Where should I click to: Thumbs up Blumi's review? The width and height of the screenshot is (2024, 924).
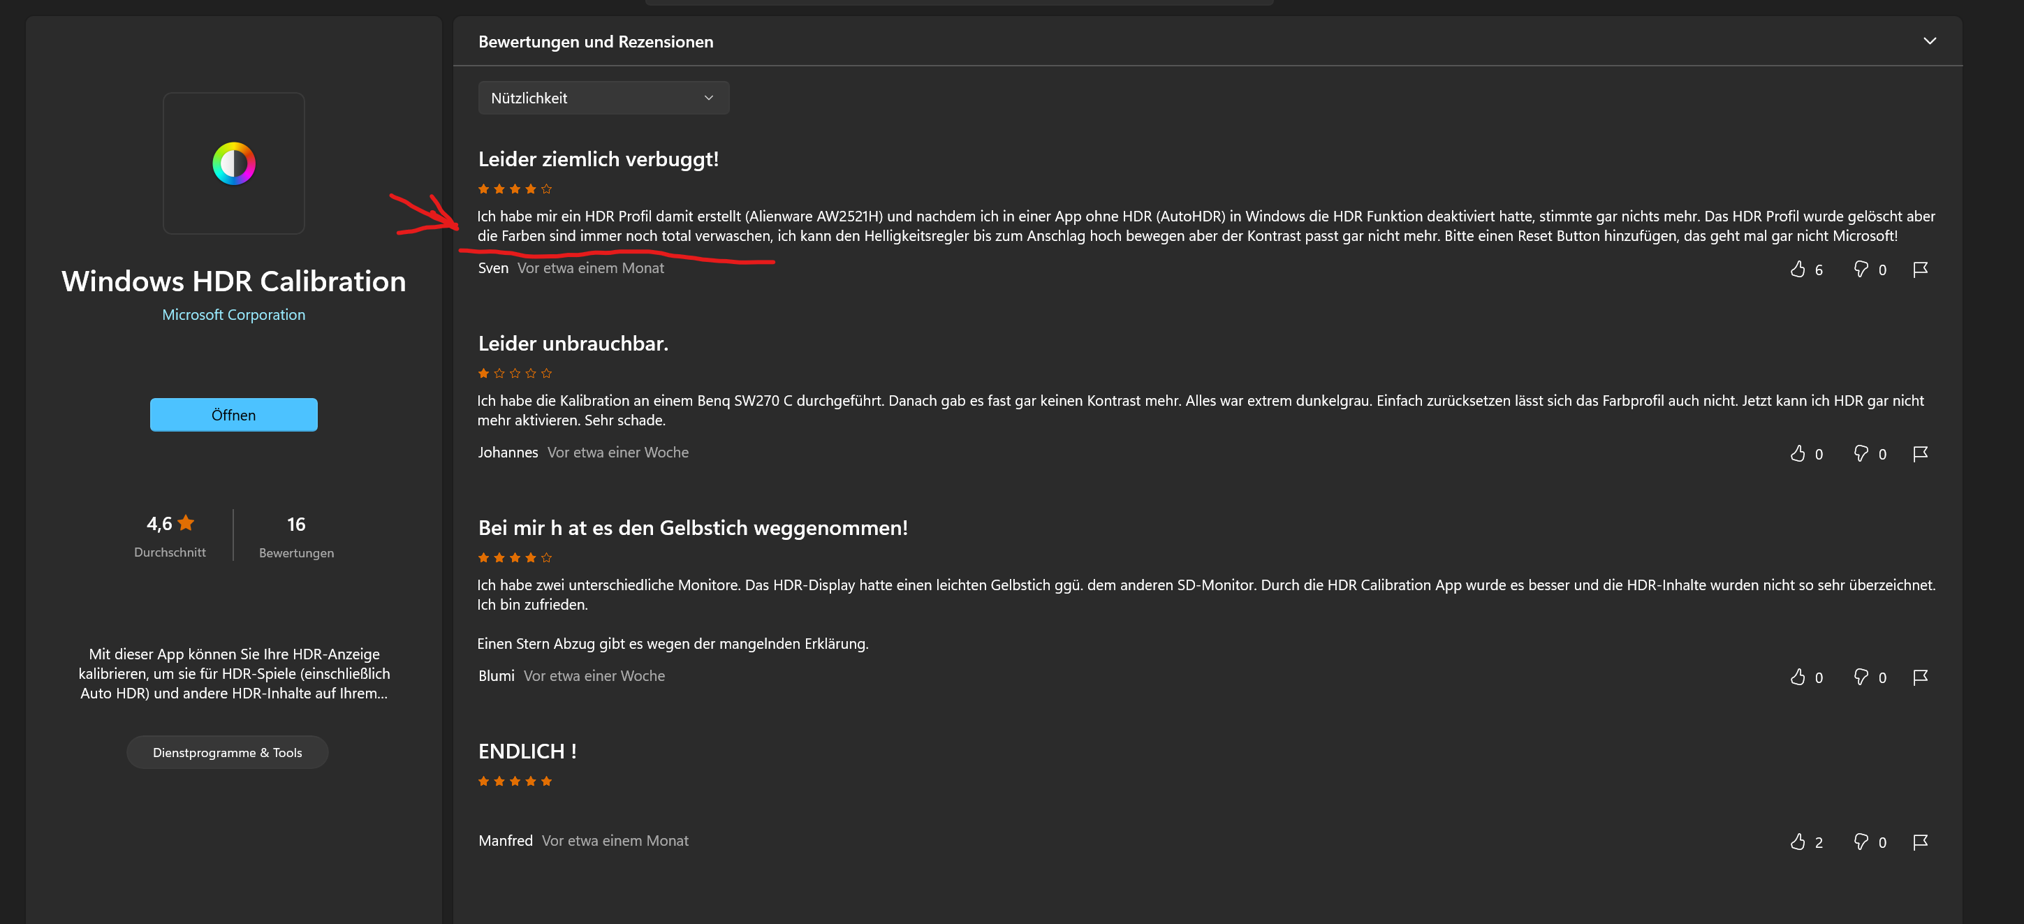coord(1798,677)
